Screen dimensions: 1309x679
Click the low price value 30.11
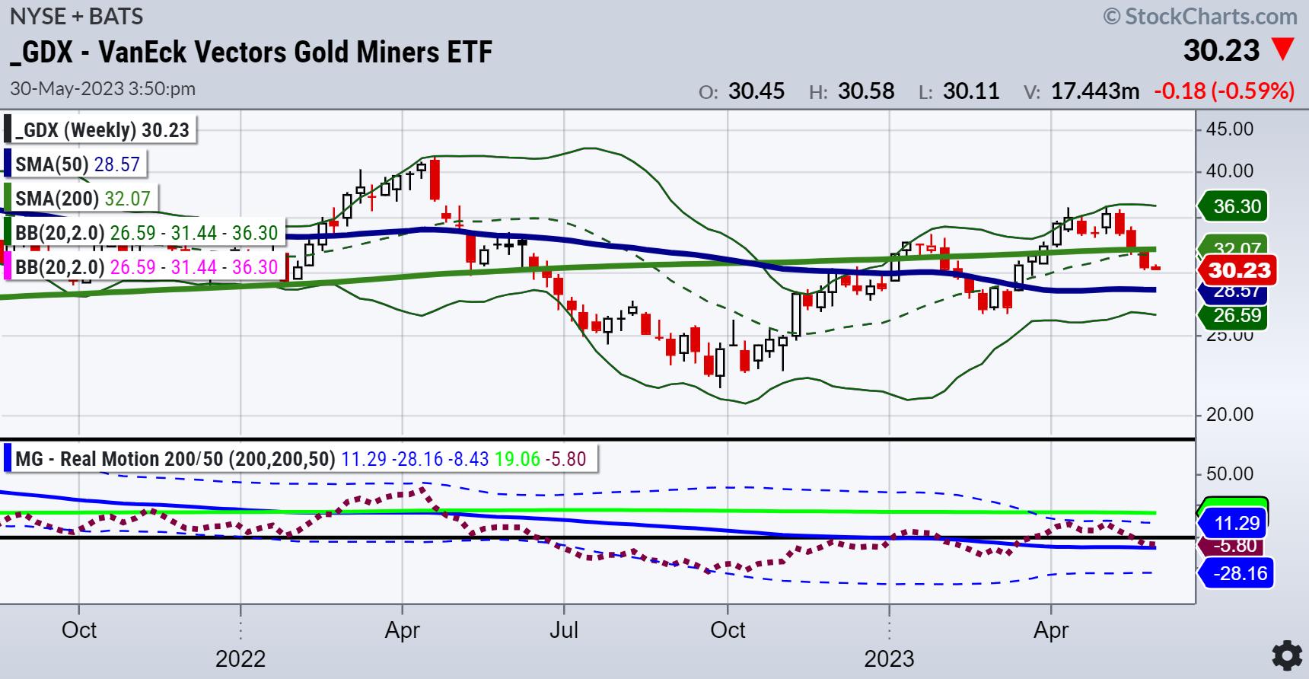[x=971, y=91]
